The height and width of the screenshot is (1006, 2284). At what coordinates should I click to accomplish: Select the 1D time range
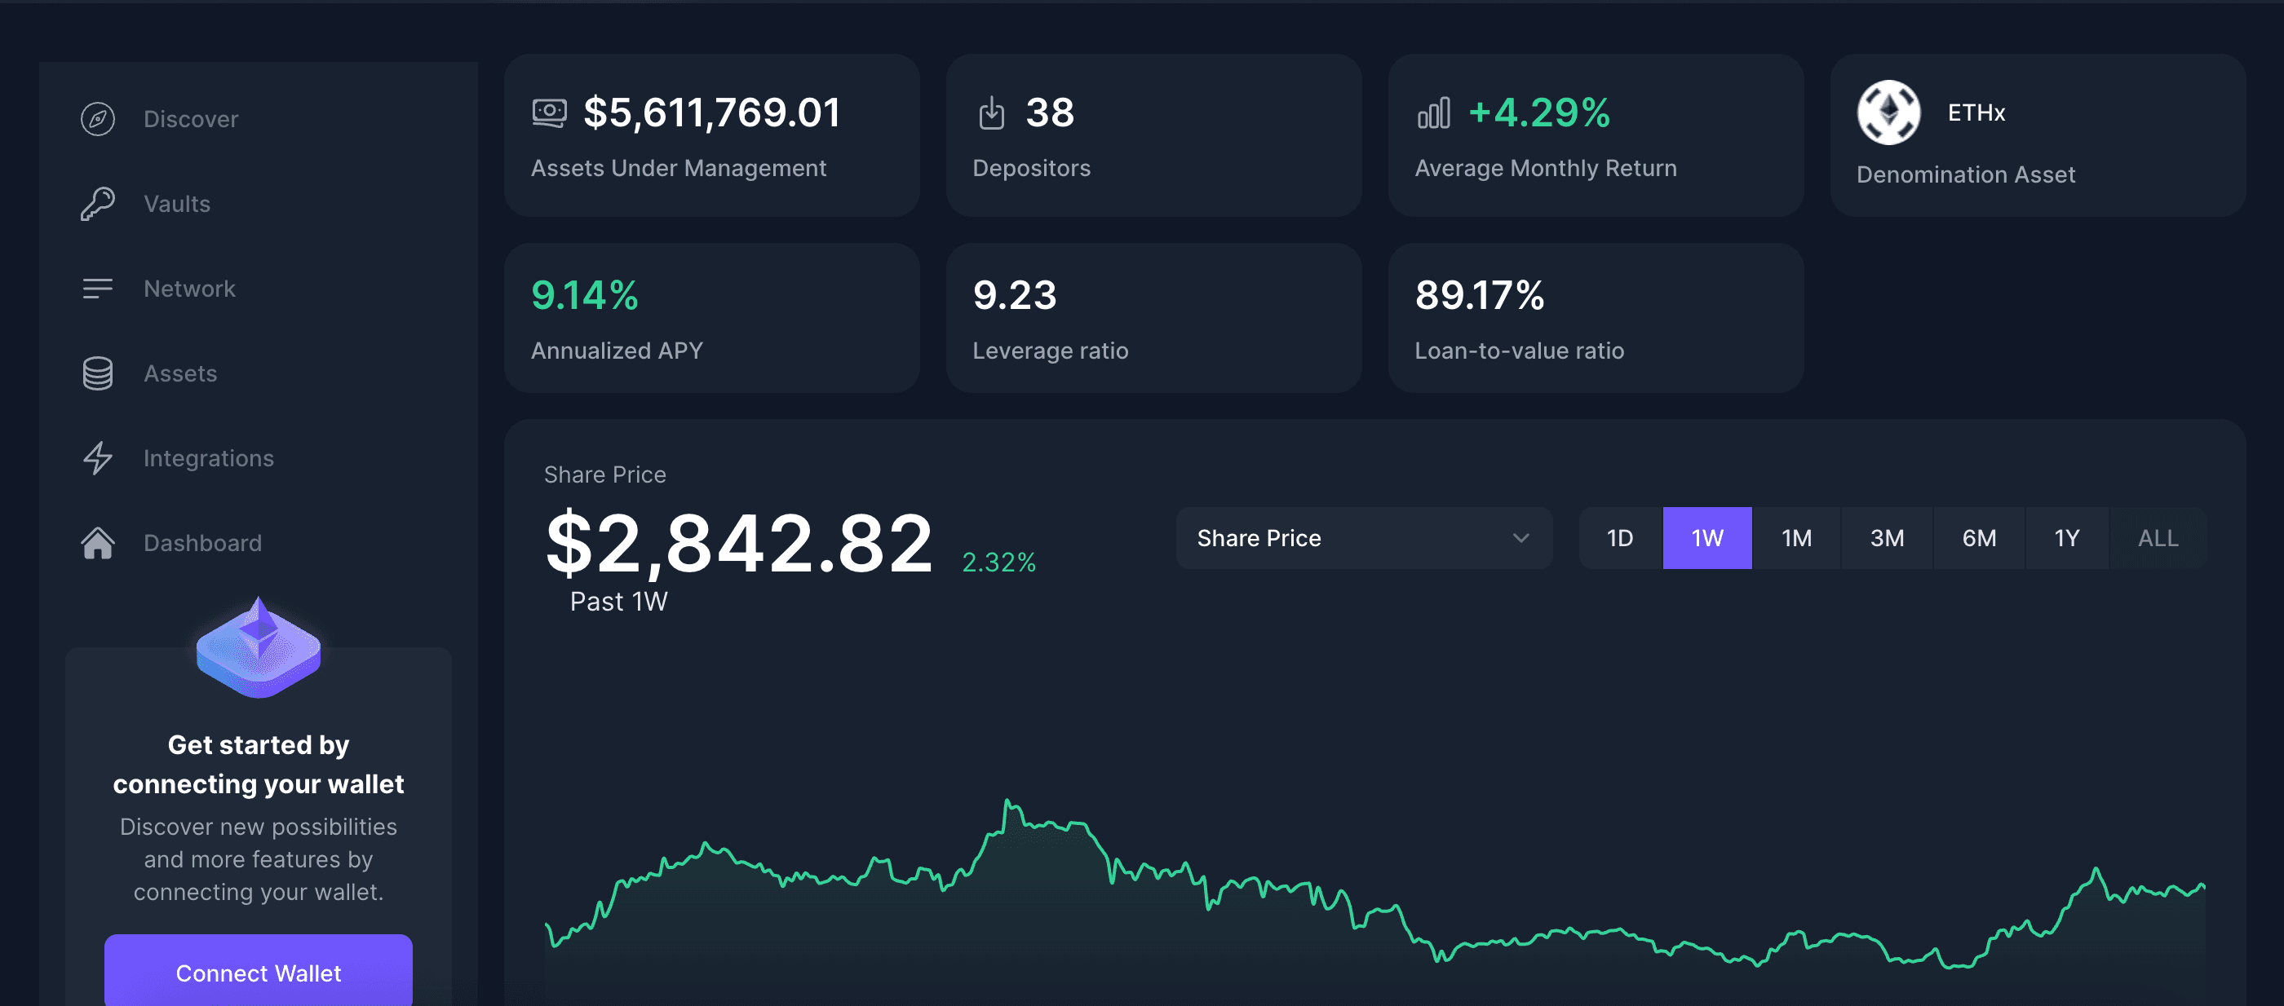[1619, 538]
